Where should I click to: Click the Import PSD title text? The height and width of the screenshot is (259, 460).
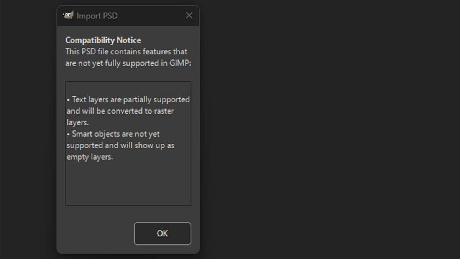pos(97,16)
